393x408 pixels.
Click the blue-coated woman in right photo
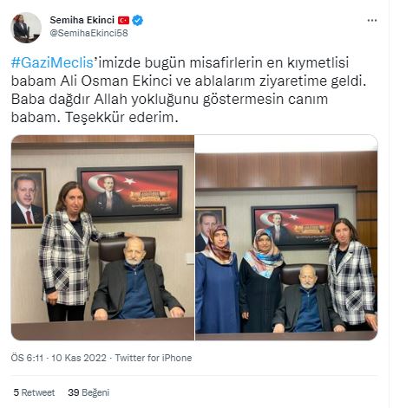[218, 279]
